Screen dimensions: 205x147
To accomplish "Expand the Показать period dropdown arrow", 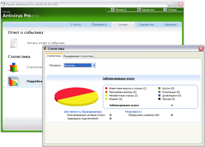I will pyautogui.click(x=94, y=65).
